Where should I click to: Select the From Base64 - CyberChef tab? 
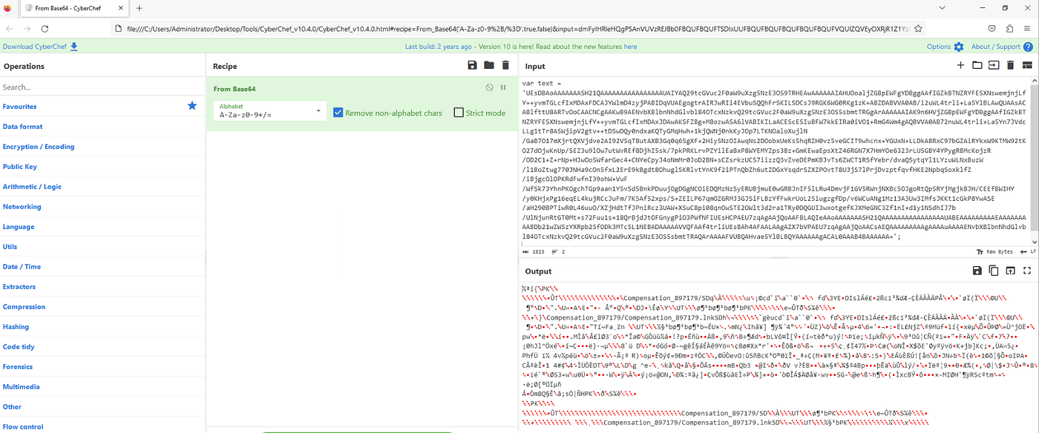[x=75, y=8]
